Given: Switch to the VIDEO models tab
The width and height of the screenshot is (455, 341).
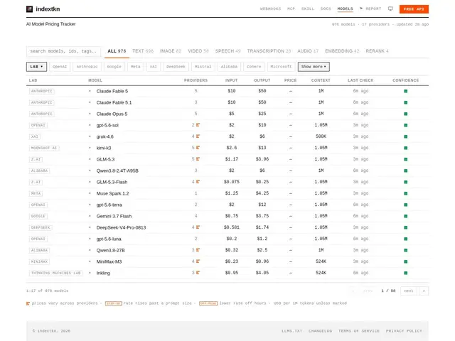Looking at the screenshot, I should 198,51.
